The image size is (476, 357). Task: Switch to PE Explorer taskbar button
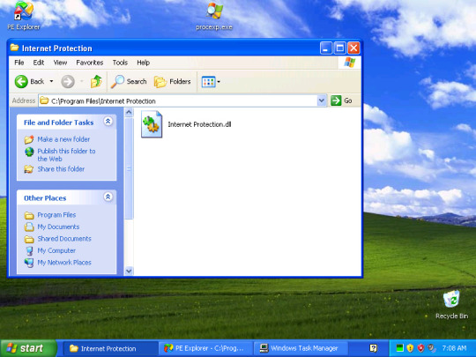pyautogui.click(x=205, y=348)
